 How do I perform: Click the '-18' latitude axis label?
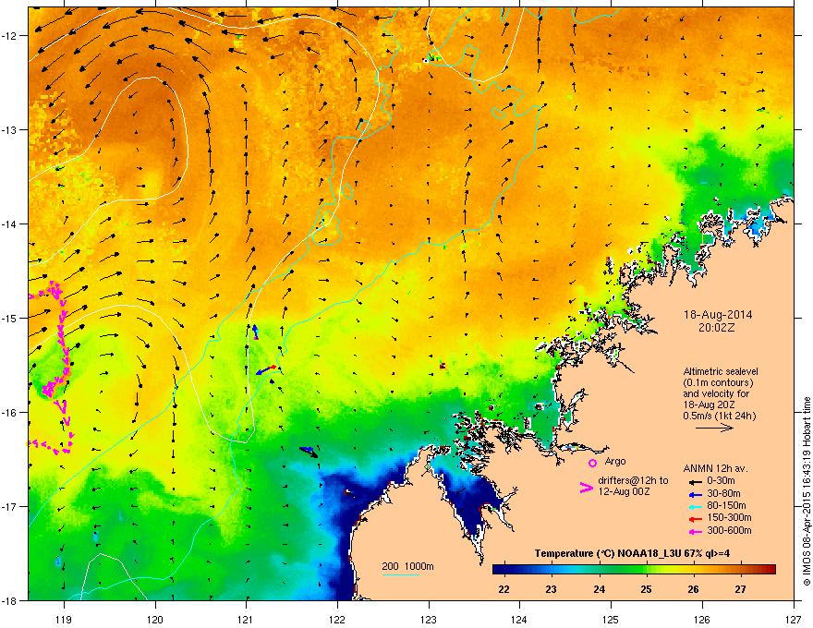[x=10, y=600]
